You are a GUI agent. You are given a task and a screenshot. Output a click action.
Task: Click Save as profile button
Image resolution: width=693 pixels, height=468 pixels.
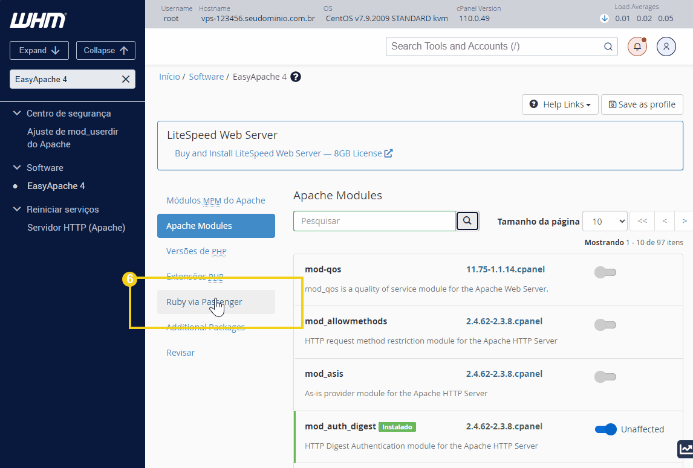point(642,104)
